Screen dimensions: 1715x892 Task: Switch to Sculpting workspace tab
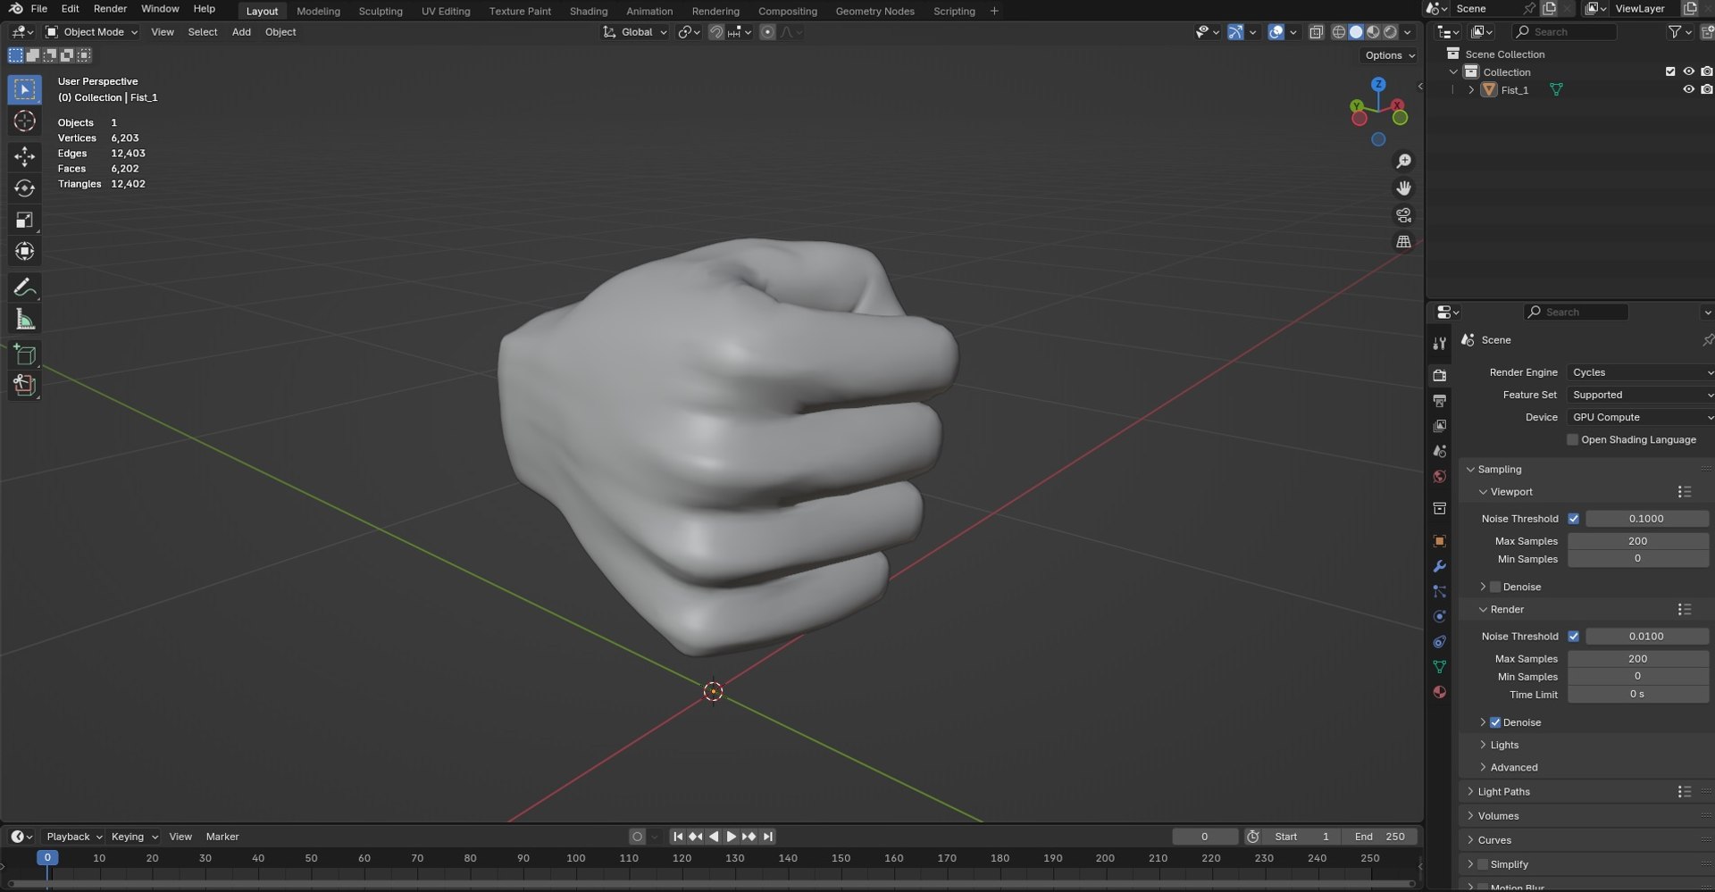click(x=381, y=11)
